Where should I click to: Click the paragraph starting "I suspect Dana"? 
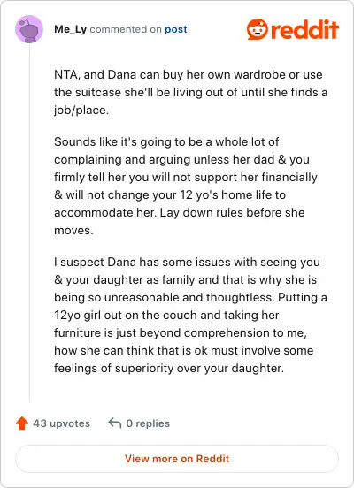(190, 315)
